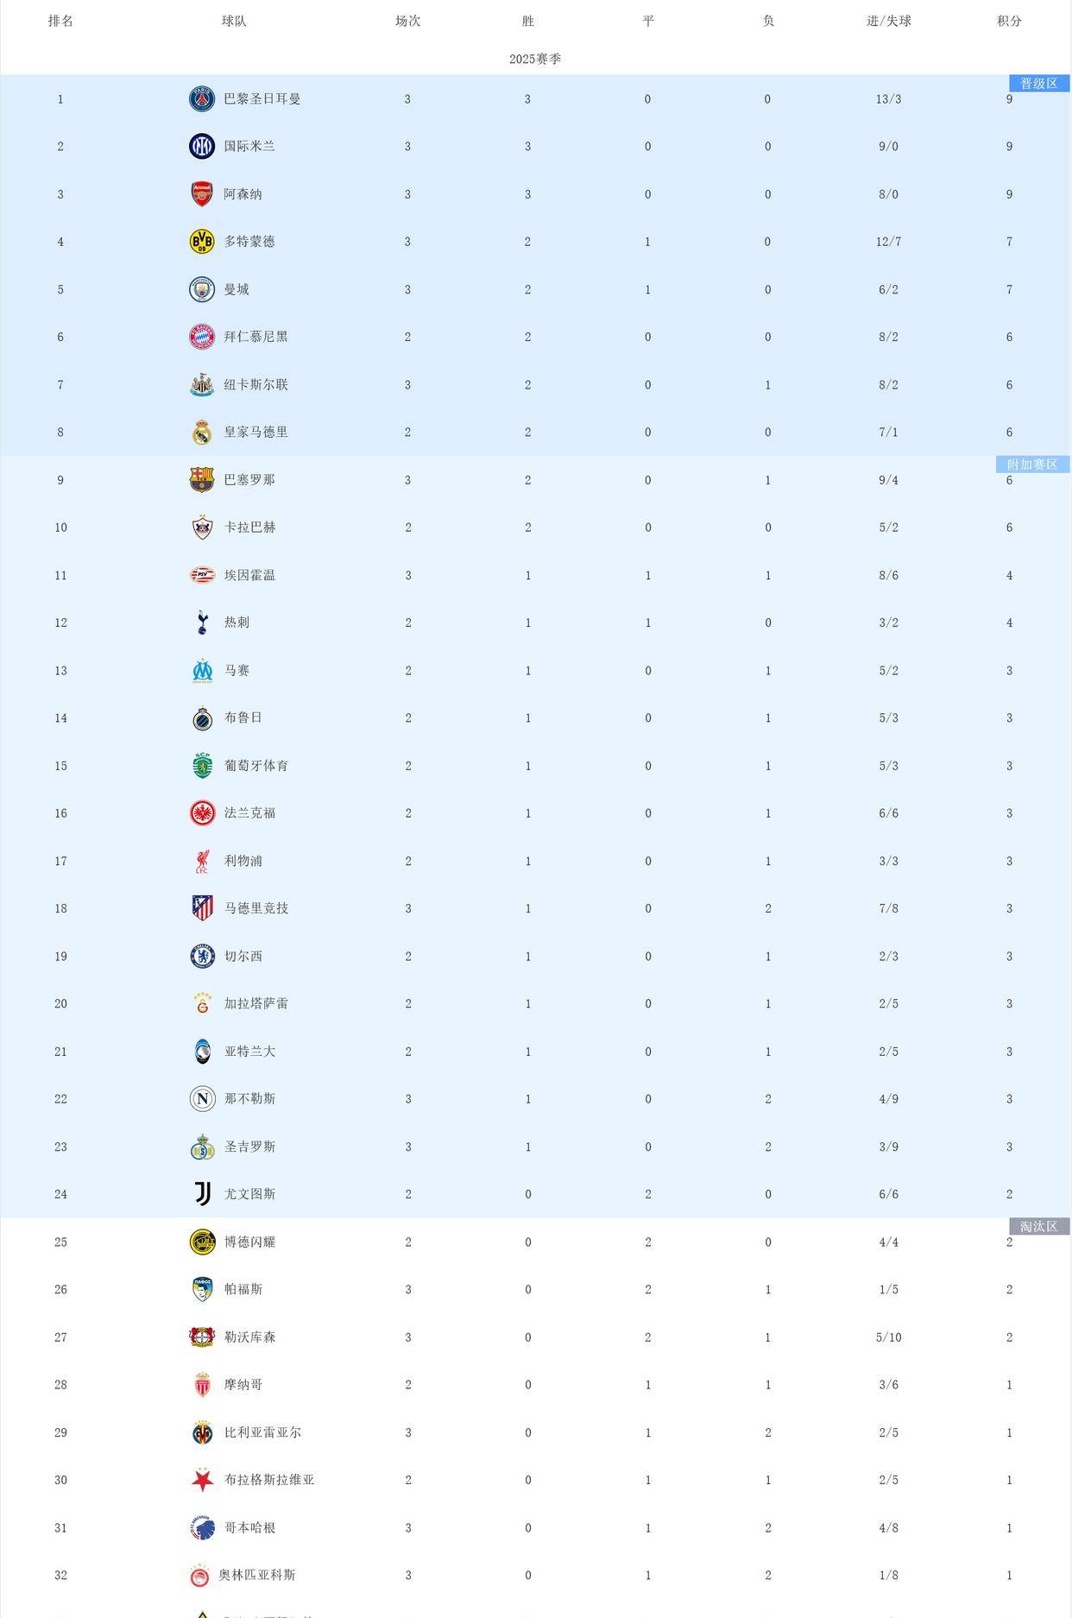Select the Napoli N logo
The width and height of the screenshot is (1072, 1618).
[202, 1098]
